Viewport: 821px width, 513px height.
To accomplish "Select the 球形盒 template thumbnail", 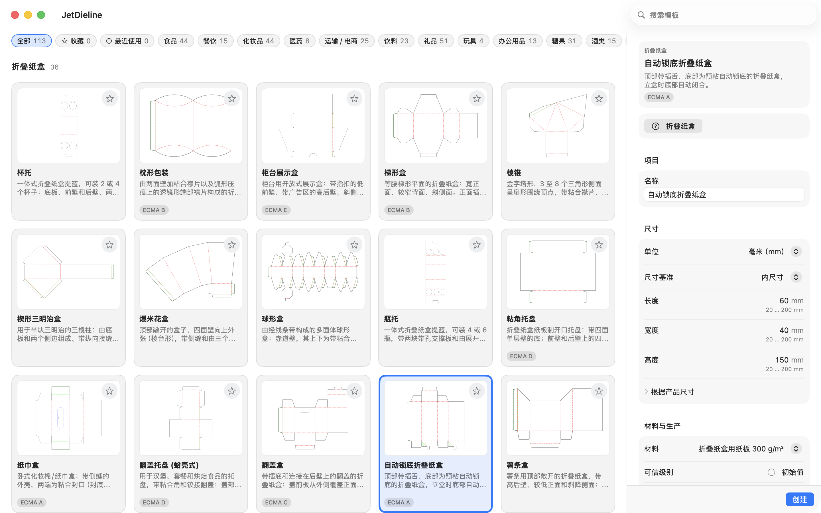I will [313, 272].
